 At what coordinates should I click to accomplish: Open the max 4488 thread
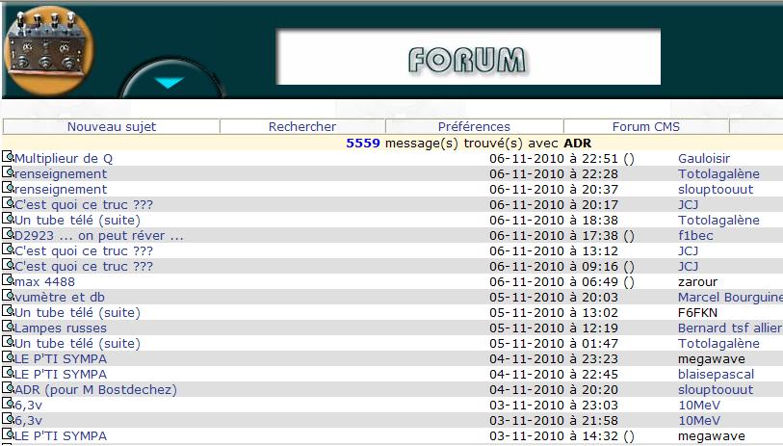pos(44,281)
